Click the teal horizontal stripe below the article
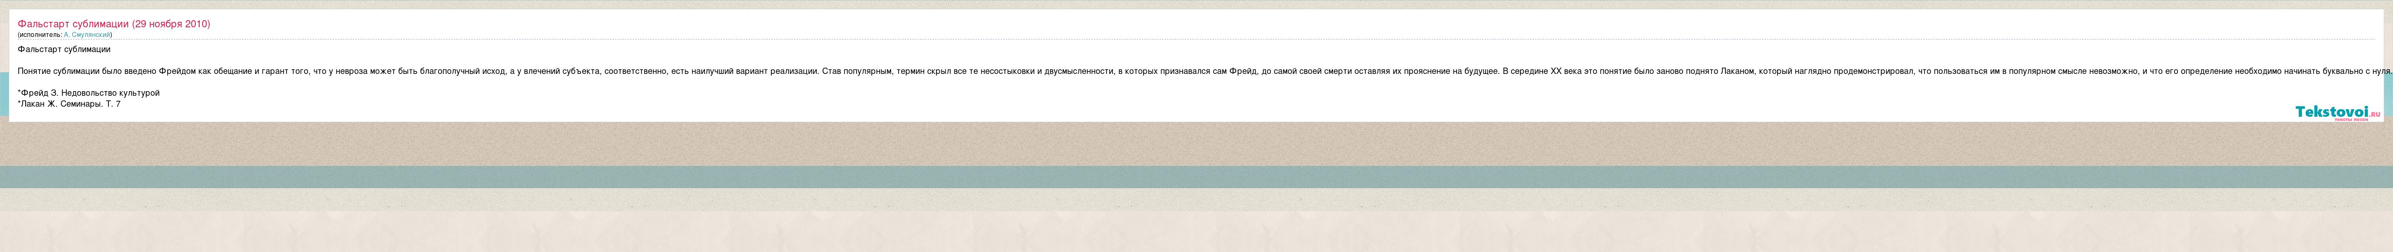 tap(1196, 177)
